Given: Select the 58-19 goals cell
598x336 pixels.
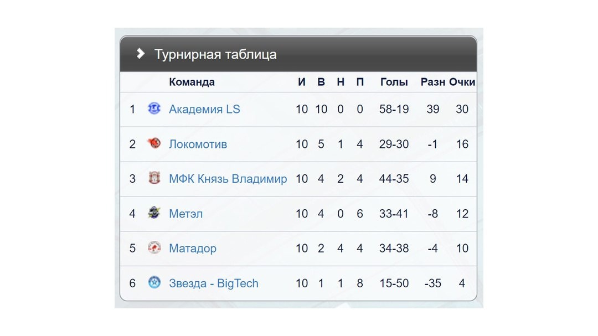Looking at the screenshot, I should coord(394,109).
